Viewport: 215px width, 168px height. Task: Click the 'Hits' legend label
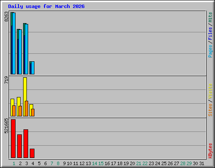pyautogui.click(x=210, y=17)
